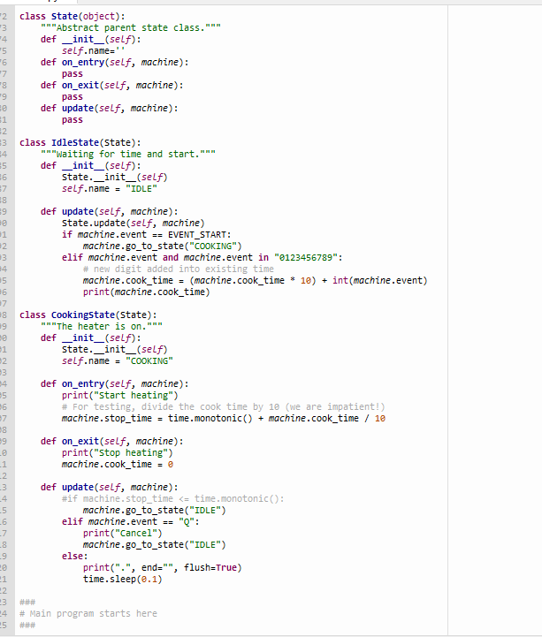Click the machine.stop_time assignment line
The width and height of the screenshot is (542, 637).
pyautogui.click(x=223, y=419)
